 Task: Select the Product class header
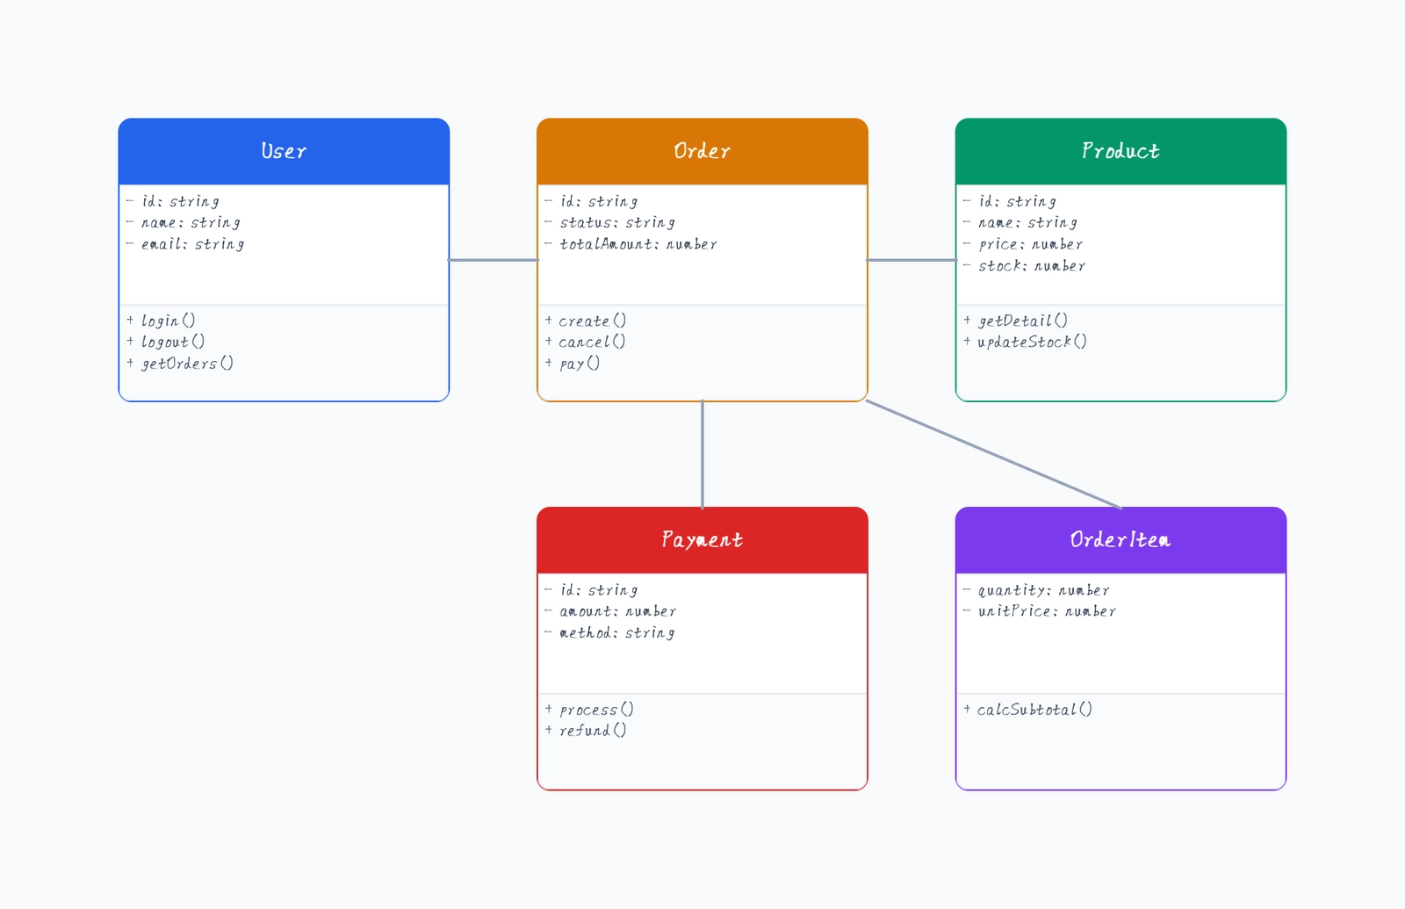pyautogui.click(x=1120, y=151)
